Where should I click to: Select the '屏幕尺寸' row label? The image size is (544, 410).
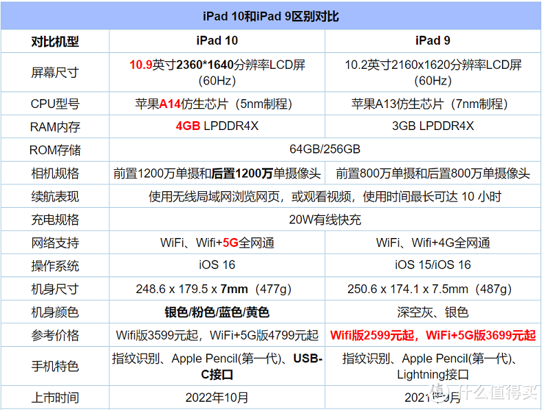55,72
